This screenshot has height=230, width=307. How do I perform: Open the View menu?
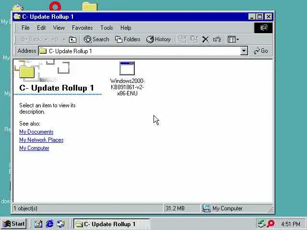coord(59,28)
